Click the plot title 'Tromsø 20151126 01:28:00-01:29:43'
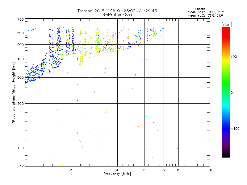Viewport: 247px width, 185px height. click(x=117, y=11)
